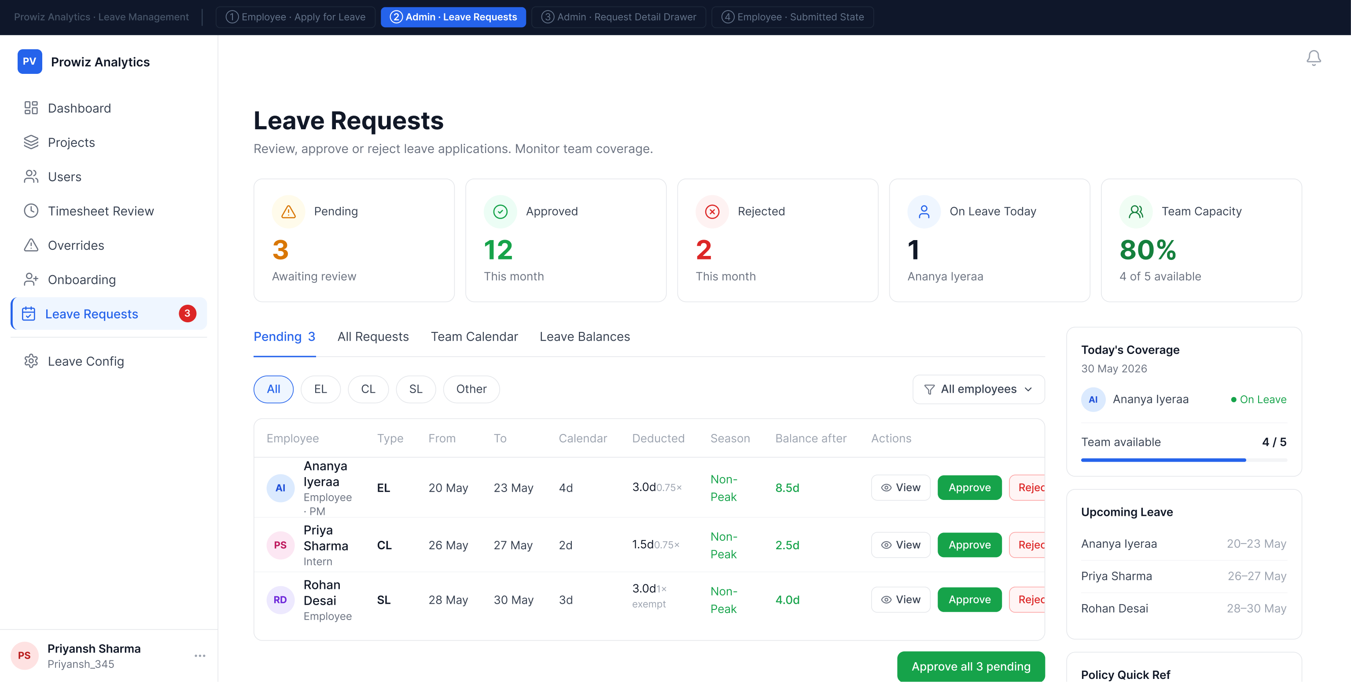
Task: Select the CL leave-type filter chip
Action: point(368,389)
